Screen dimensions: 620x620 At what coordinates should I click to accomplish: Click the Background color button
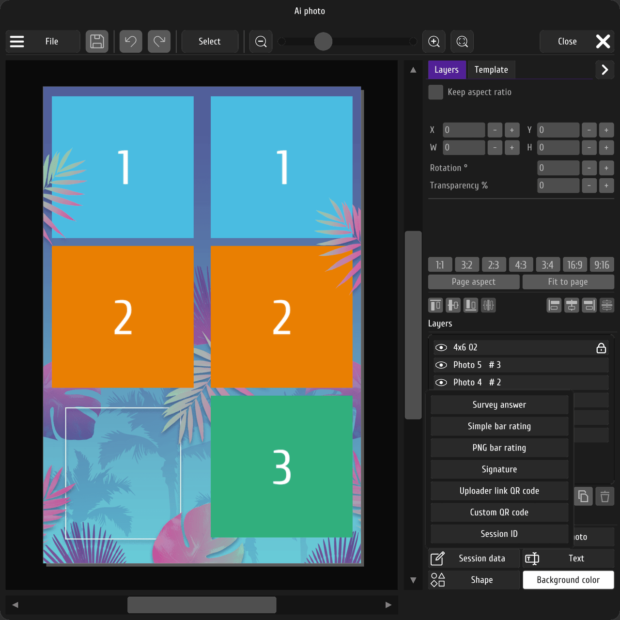pos(568,580)
